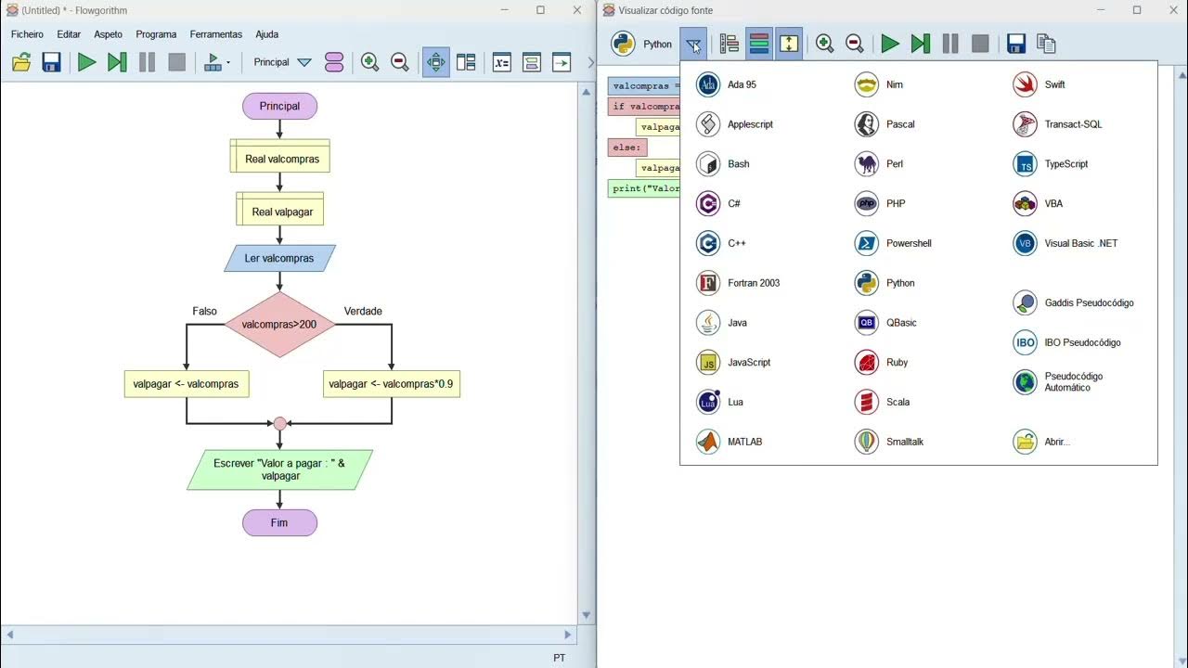Open file icon in Flowgorithm toolbar
This screenshot has height=668, width=1188.
tap(21, 62)
